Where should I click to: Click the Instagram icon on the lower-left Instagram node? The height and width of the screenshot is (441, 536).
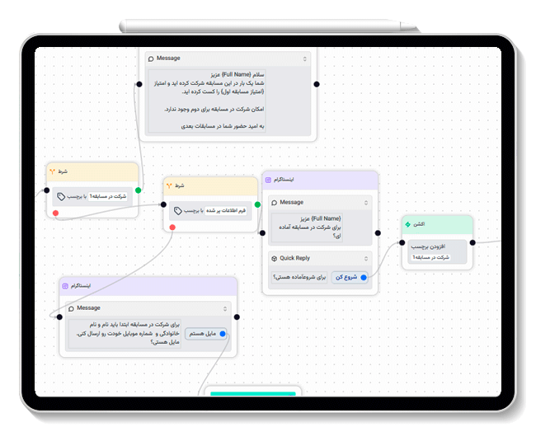tap(64, 285)
